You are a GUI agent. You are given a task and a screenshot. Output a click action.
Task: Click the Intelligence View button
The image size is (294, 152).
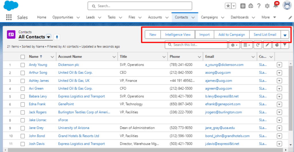coord(178,35)
